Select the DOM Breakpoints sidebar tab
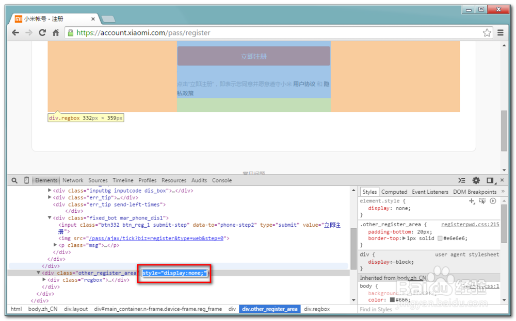This screenshot has height=321, width=516. coord(475,192)
